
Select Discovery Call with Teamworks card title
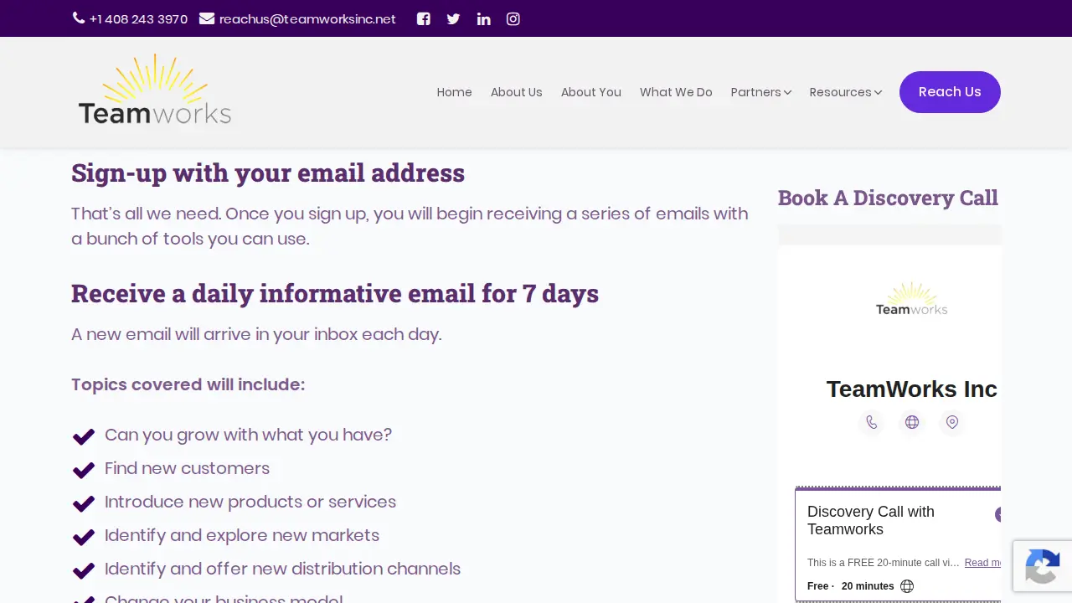[871, 520]
